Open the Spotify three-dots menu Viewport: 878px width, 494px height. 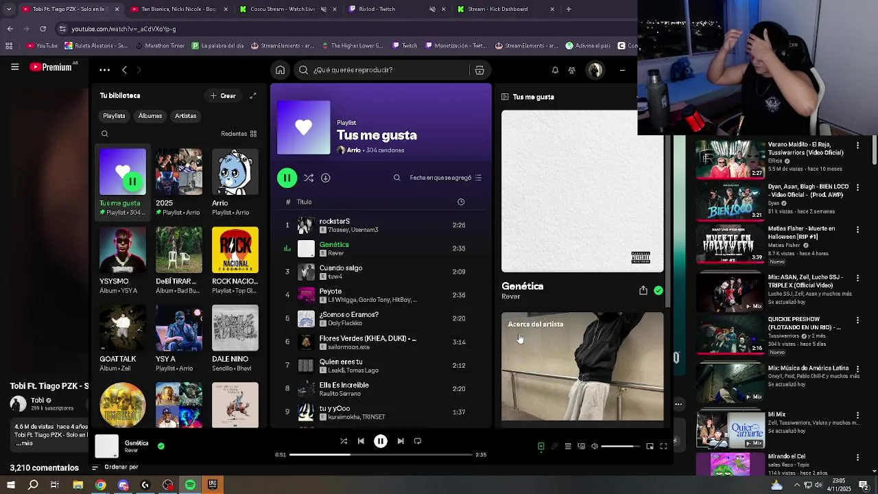click(x=104, y=70)
